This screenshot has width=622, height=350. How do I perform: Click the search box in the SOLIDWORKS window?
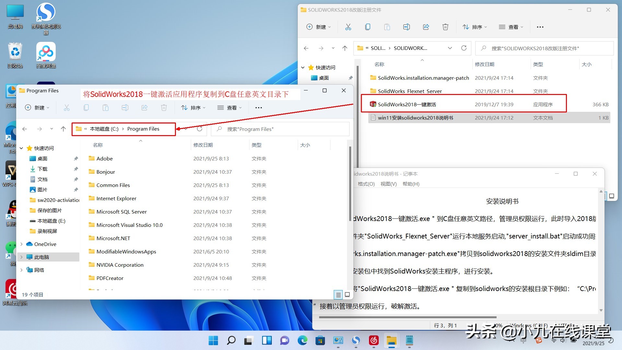544,48
